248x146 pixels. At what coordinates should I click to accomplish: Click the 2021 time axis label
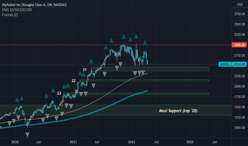pyautogui.click(x=73, y=142)
